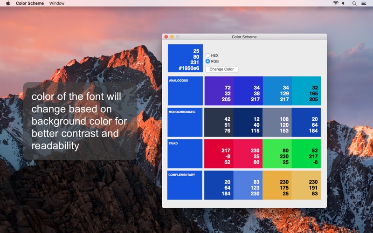The width and height of the screenshot is (373, 233).
Task: Pick triad green swatch 80 230 25
Action: (277, 154)
